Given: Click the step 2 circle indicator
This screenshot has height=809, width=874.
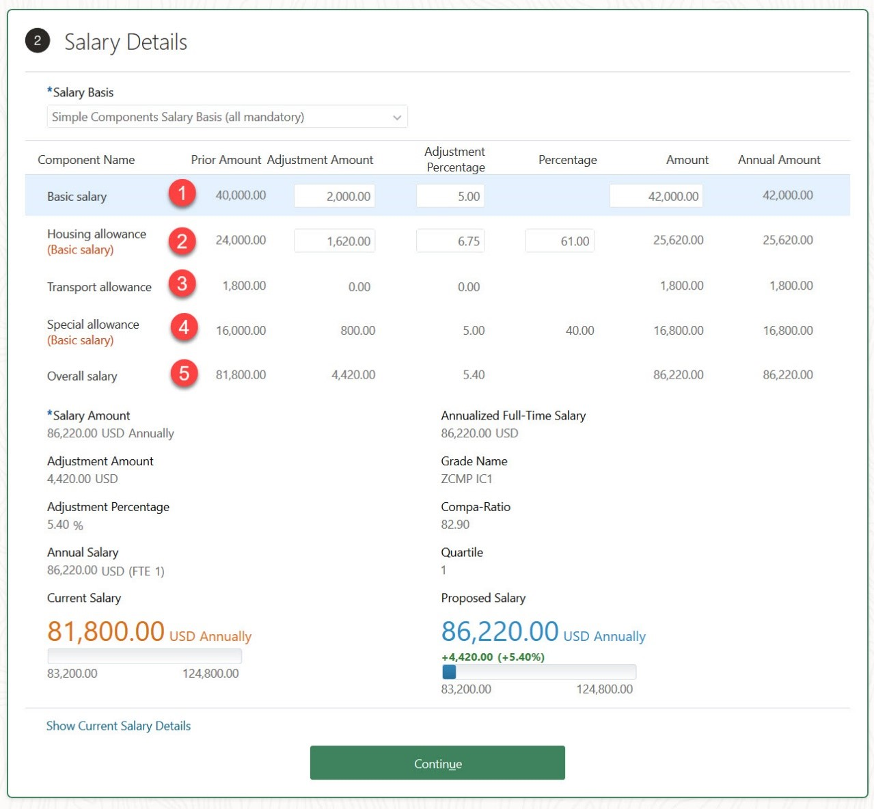Looking at the screenshot, I should click(38, 40).
